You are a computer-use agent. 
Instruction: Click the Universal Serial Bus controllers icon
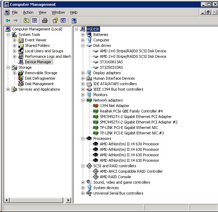click(89, 193)
